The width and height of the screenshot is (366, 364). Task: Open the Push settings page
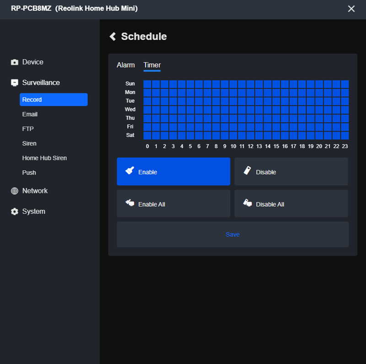29,173
